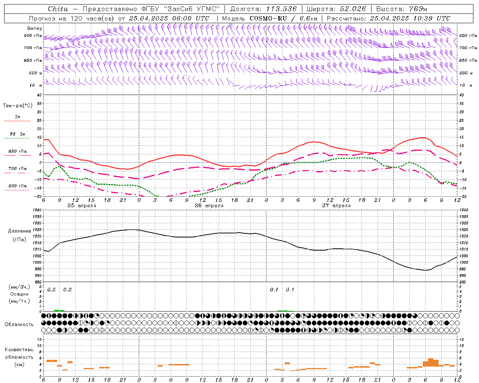479x383 pixels.
Task: Select the Модель COSMO-RU / 6.6км text
Action: point(270,18)
